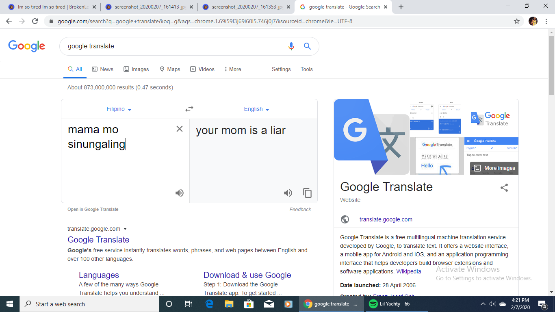Bookmark this page with star icon
555x312 pixels.
coord(517,21)
